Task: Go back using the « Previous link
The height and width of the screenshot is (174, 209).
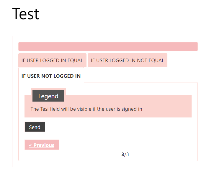Action: (42, 145)
